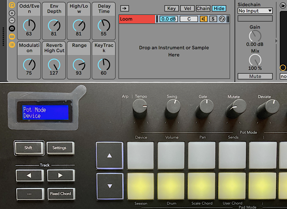Open the Vel zone editor tab

pos(187,9)
